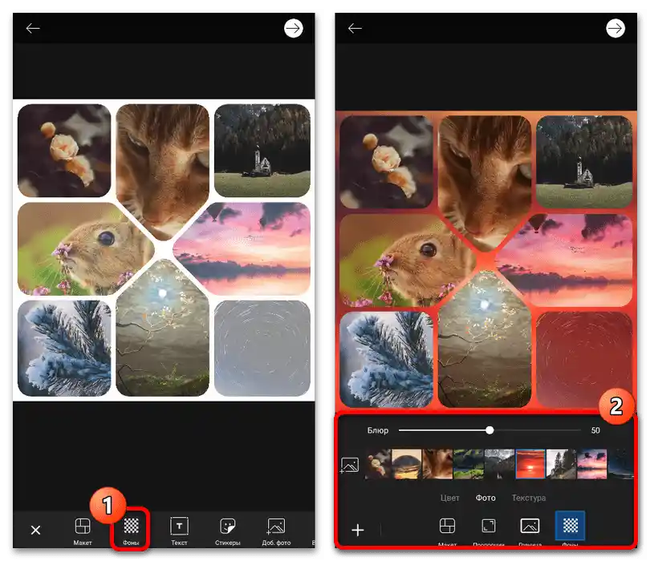Switch to the Фото tab
The height and width of the screenshot is (561, 650).
485,498
